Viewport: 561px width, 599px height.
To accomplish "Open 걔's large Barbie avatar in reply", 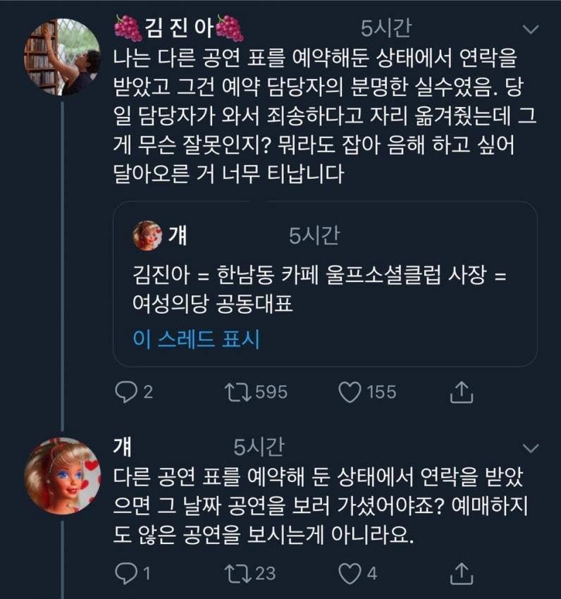I will [62, 475].
